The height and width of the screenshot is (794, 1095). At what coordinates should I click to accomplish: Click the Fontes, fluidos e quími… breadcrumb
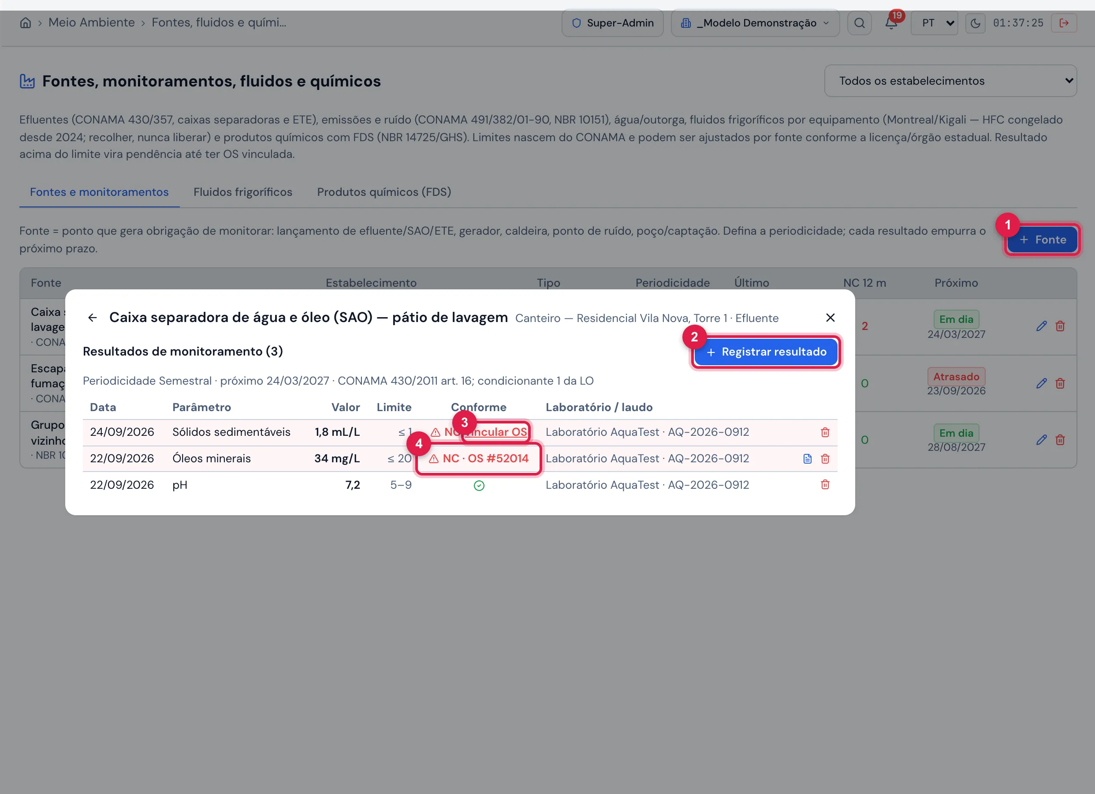coord(219,22)
